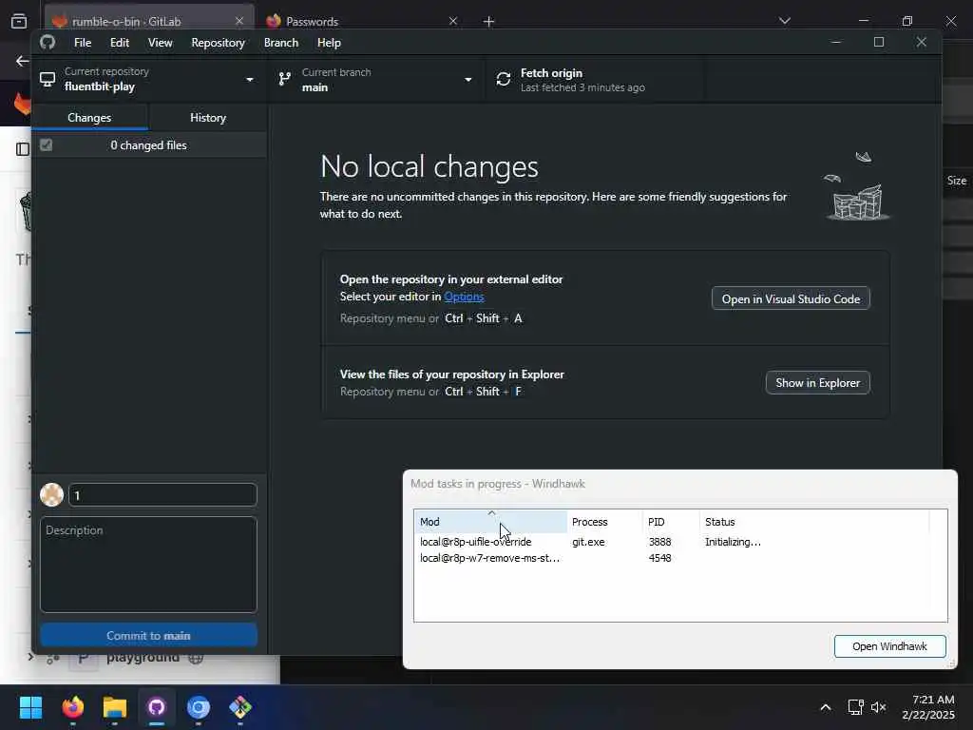Click PID 3888 in Windhawk list
The image size is (973, 730).
(659, 541)
